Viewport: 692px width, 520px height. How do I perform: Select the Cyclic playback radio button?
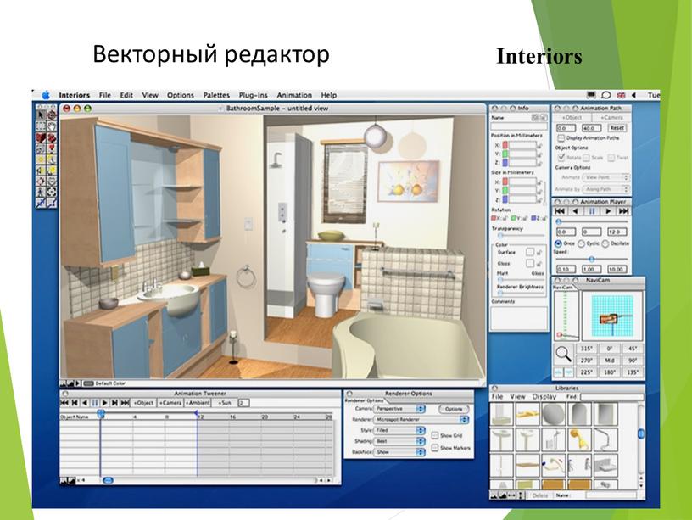coord(581,243)
